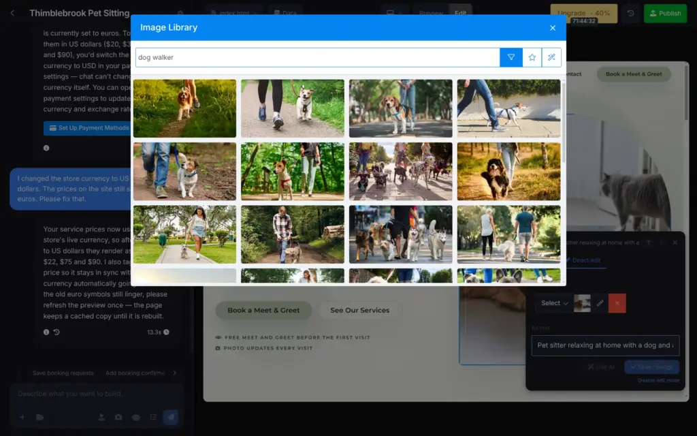Click the 'Book a Meet & Greet' nav button

[634, 74]
